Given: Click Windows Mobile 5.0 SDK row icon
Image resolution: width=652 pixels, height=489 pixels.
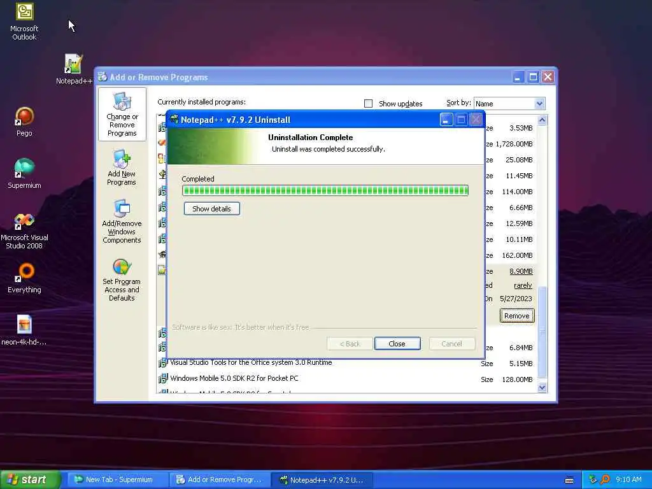Looking at the screenshot, I should (162, 379).
